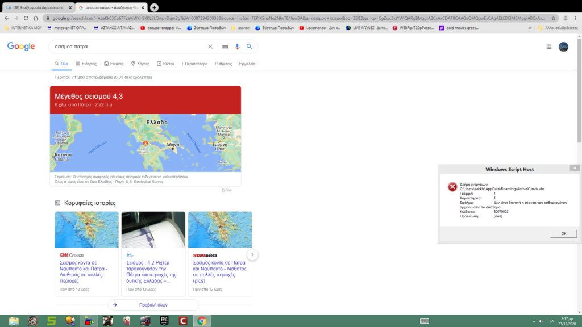The image size is (582, 327).
Task: Open the asanser bookmarks folder
Action: 241,28
